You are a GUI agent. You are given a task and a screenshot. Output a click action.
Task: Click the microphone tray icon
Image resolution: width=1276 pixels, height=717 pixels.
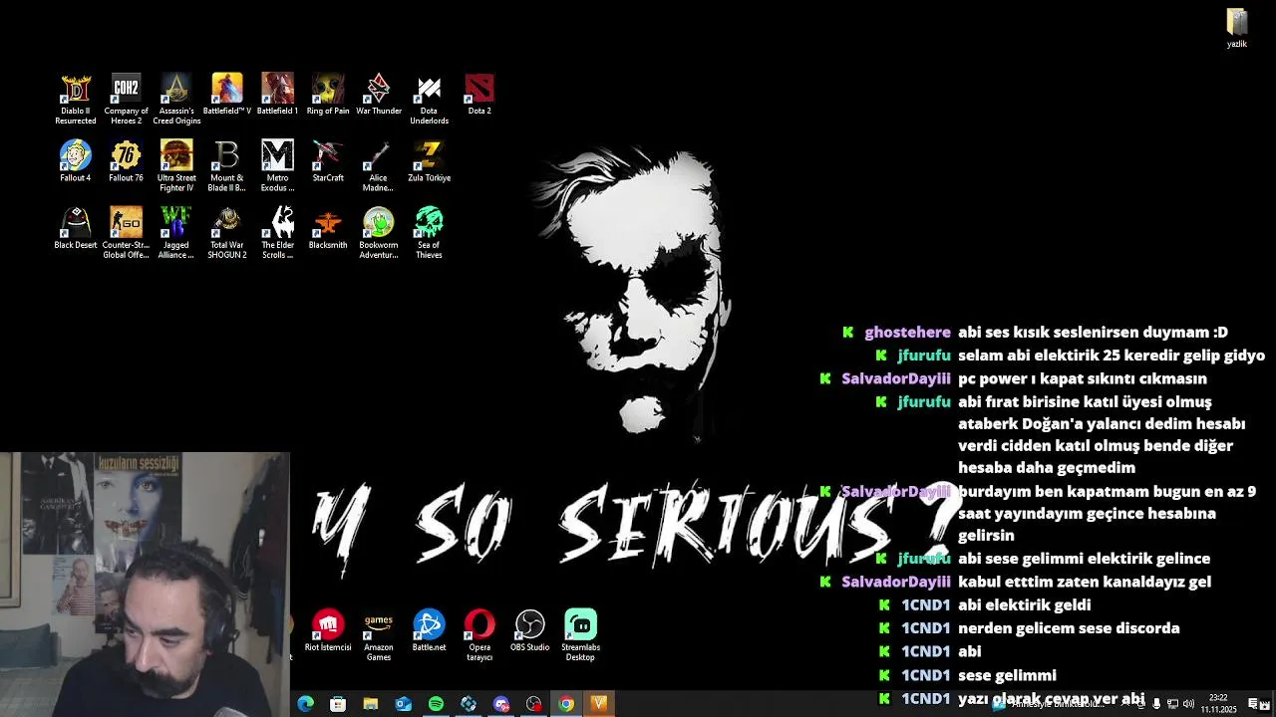click(1156, 704)
